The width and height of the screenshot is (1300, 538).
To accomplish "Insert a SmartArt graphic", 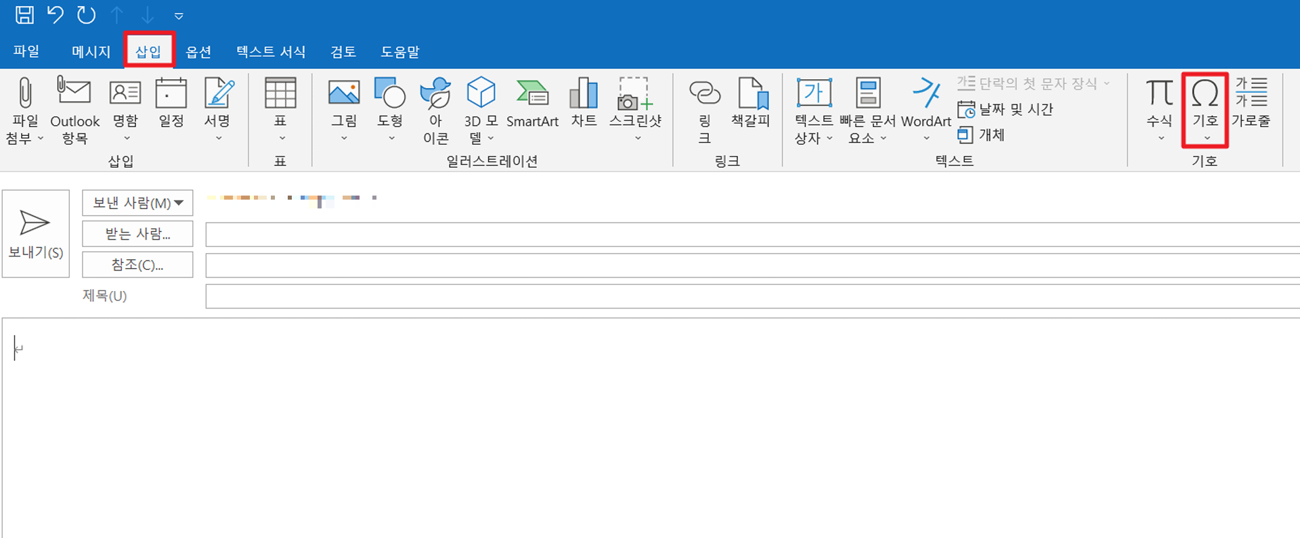I will [532, 104].
